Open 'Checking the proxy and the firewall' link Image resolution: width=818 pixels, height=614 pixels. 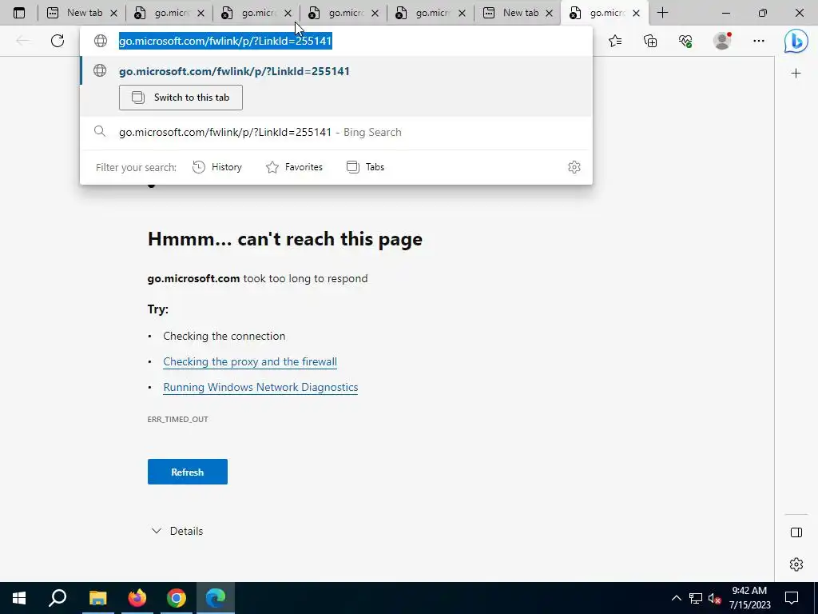point(250,362)
